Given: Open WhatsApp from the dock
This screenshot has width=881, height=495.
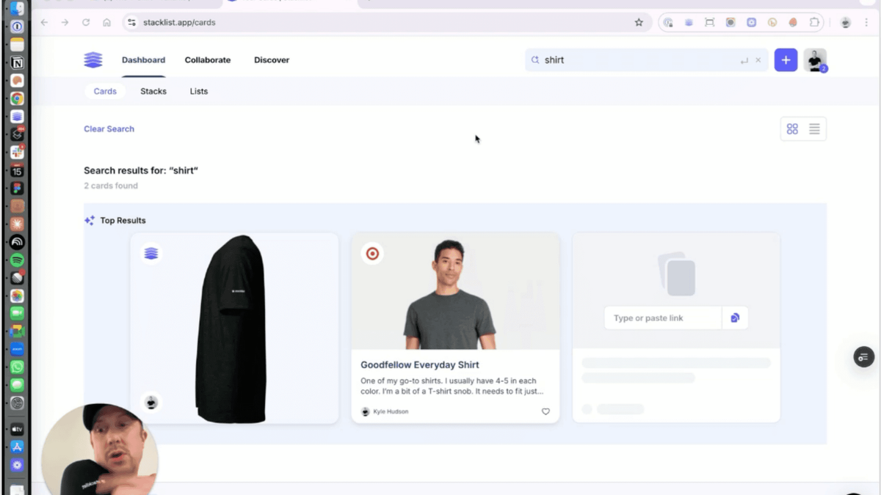Looking at the screenshot, I should [x=17, y=367].
